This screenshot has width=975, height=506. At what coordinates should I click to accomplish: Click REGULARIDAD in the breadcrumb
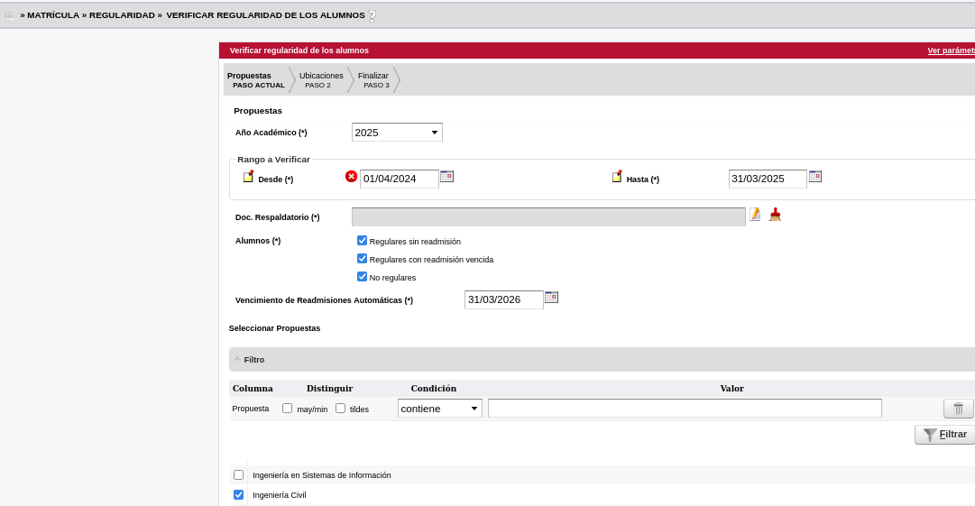coord(122,15)
